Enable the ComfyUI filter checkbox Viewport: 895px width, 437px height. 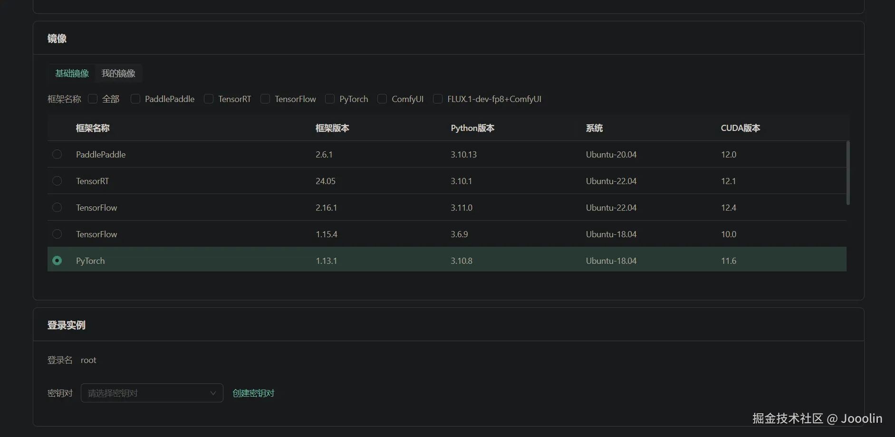pos(382,99)
